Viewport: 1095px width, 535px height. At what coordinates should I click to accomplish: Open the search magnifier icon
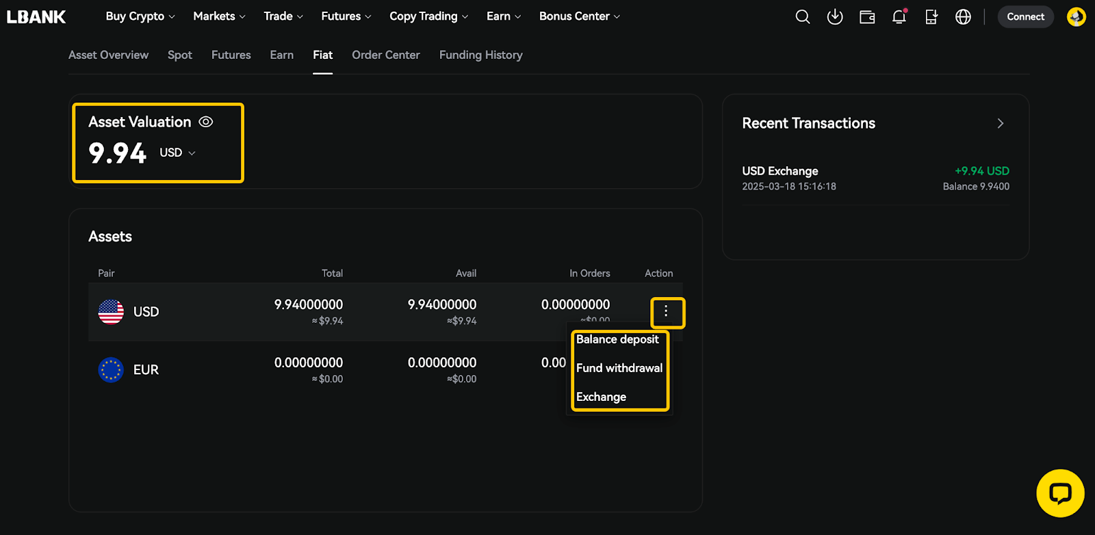[x=803, y=16]
